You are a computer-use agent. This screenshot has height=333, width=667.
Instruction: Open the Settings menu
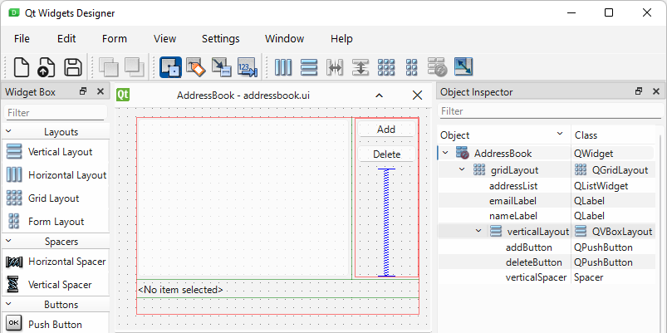point(220,38)
